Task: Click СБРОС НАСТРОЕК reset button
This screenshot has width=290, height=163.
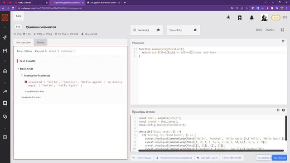Action: [232, 158]
